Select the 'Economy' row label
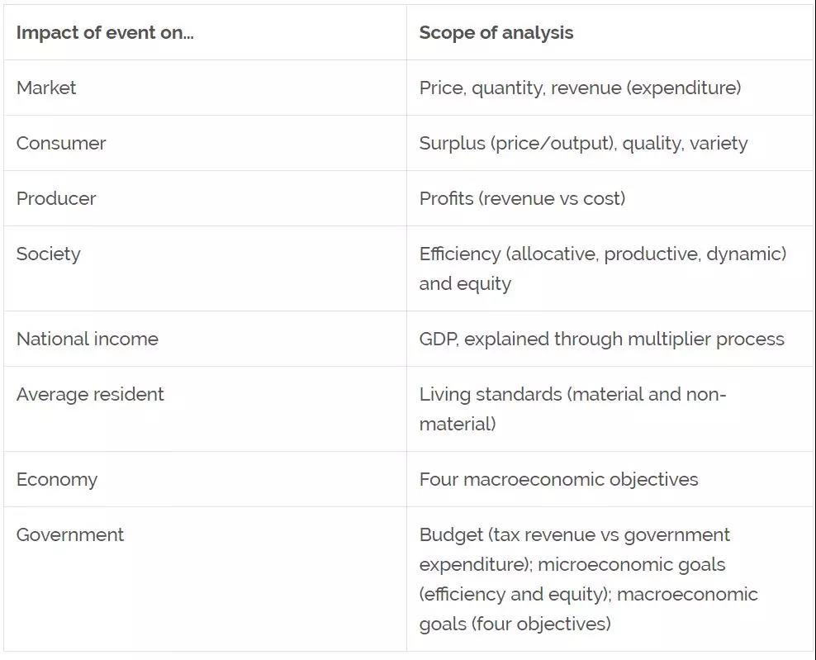Viewport: 816px width, 660px height. (x=57, y=479)
